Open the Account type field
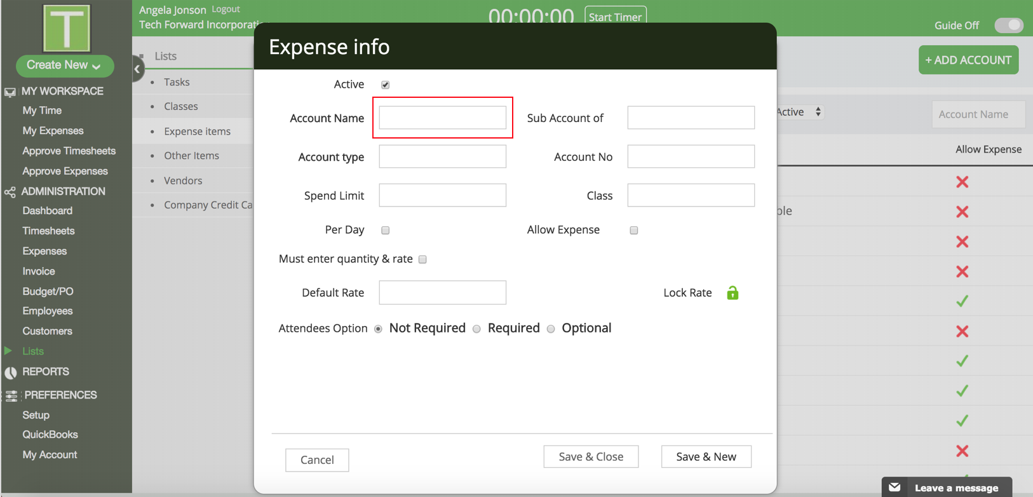The height and width of the screenshot is (497, 1033). click(x=442, y=156)
